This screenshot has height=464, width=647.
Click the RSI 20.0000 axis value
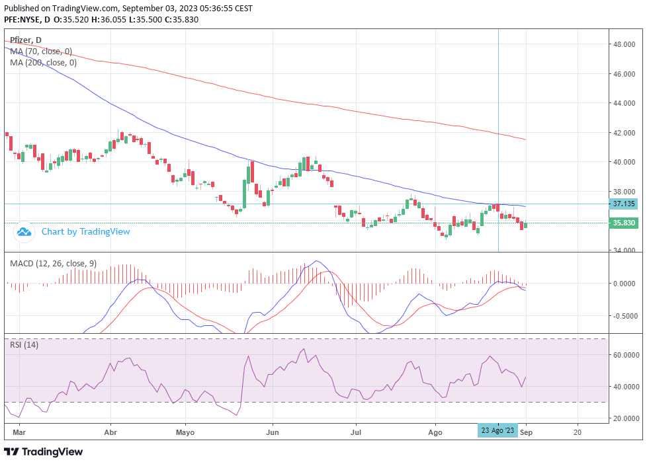(626, 418)
